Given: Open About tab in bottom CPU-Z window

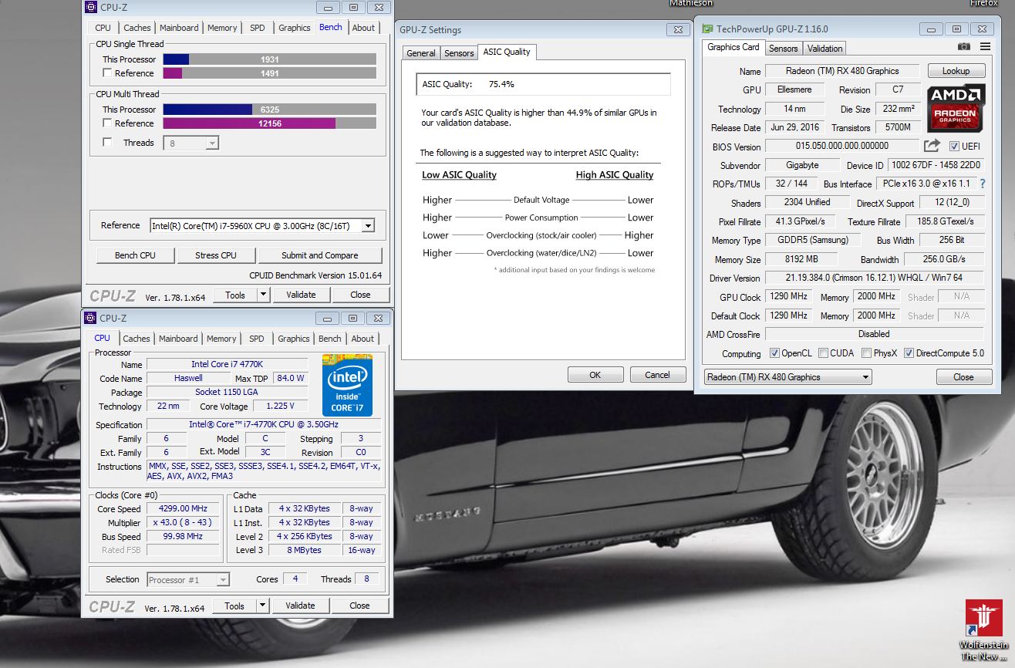Looking at the screenshot, I should click(362, 339).
